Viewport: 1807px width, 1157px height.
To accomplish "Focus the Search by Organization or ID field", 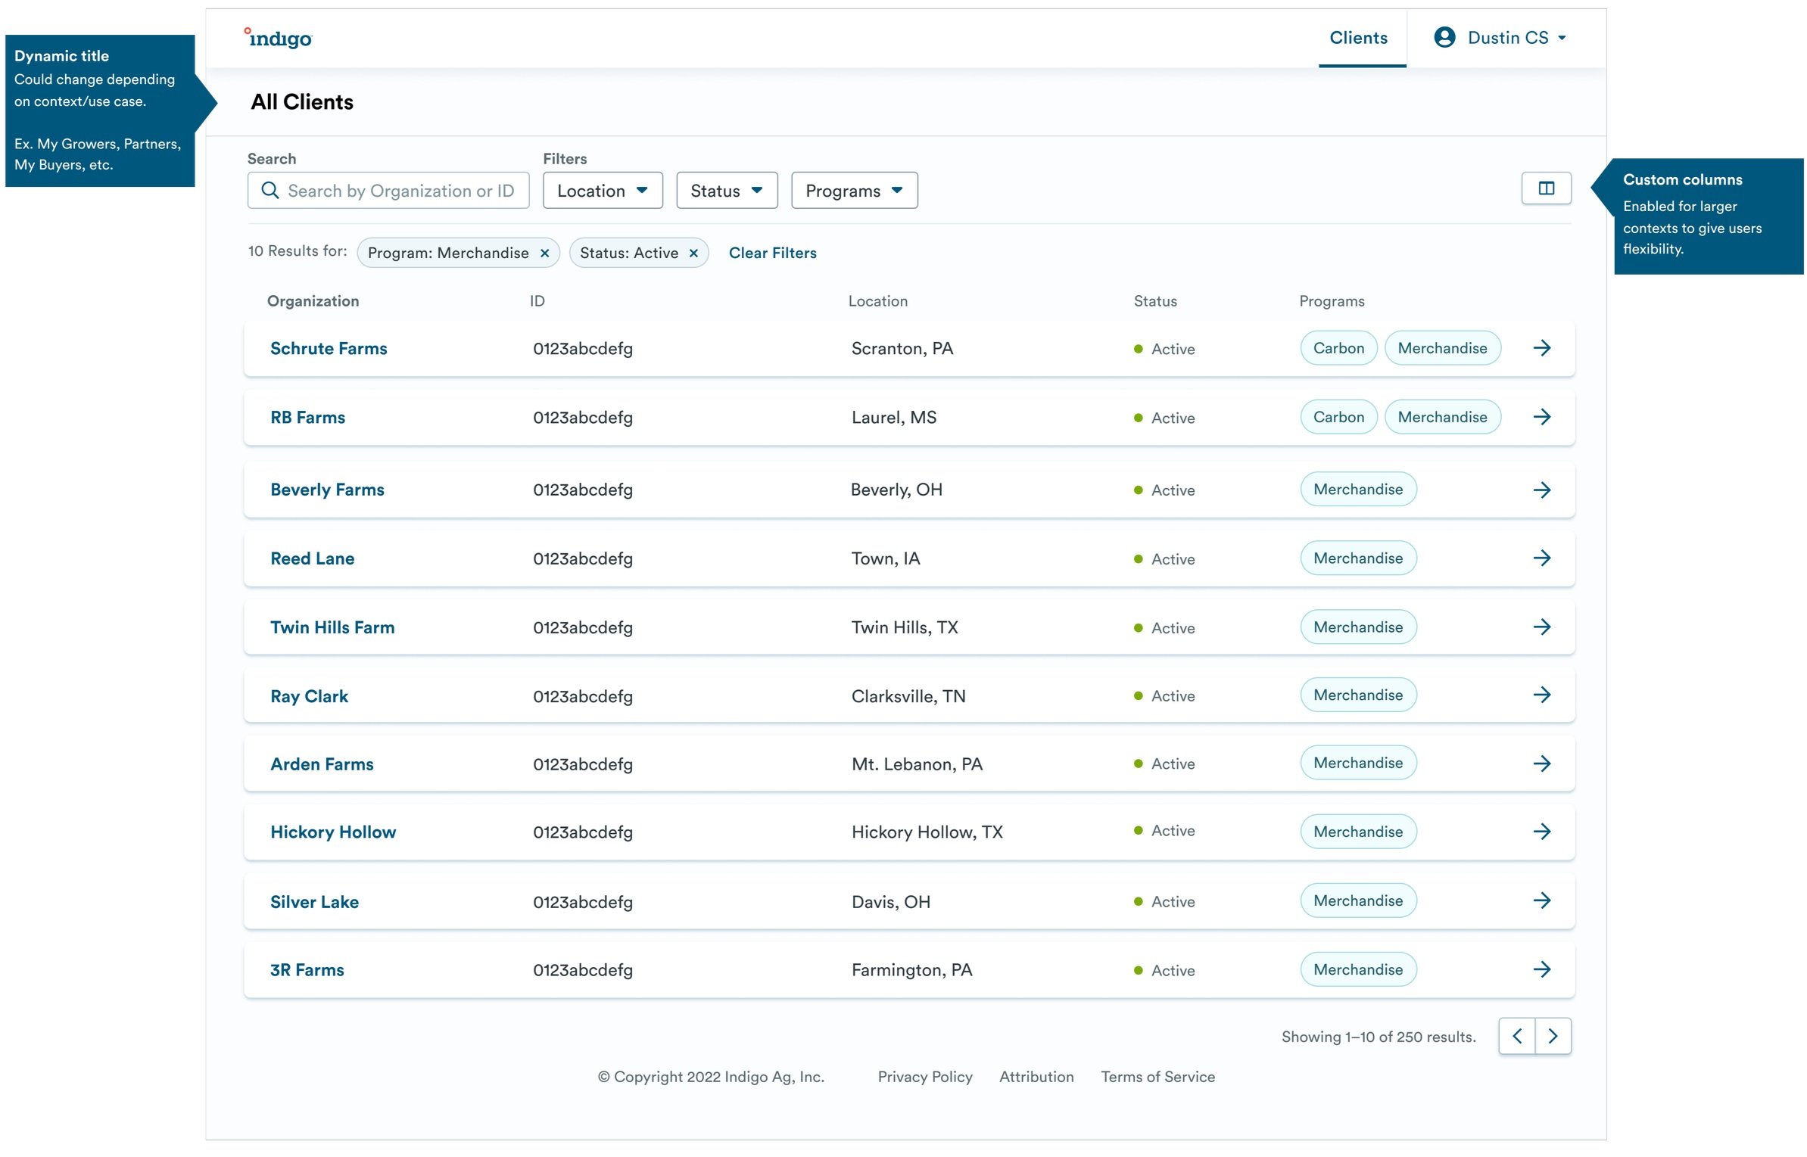I will point(388,191).
